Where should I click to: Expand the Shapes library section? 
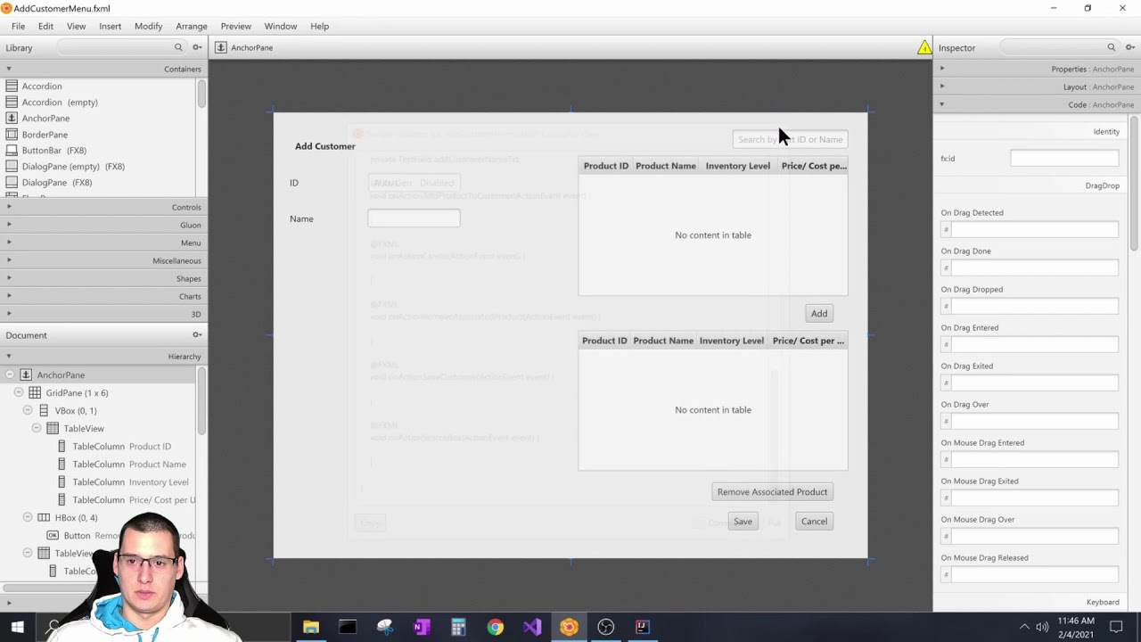pos(103,278)
